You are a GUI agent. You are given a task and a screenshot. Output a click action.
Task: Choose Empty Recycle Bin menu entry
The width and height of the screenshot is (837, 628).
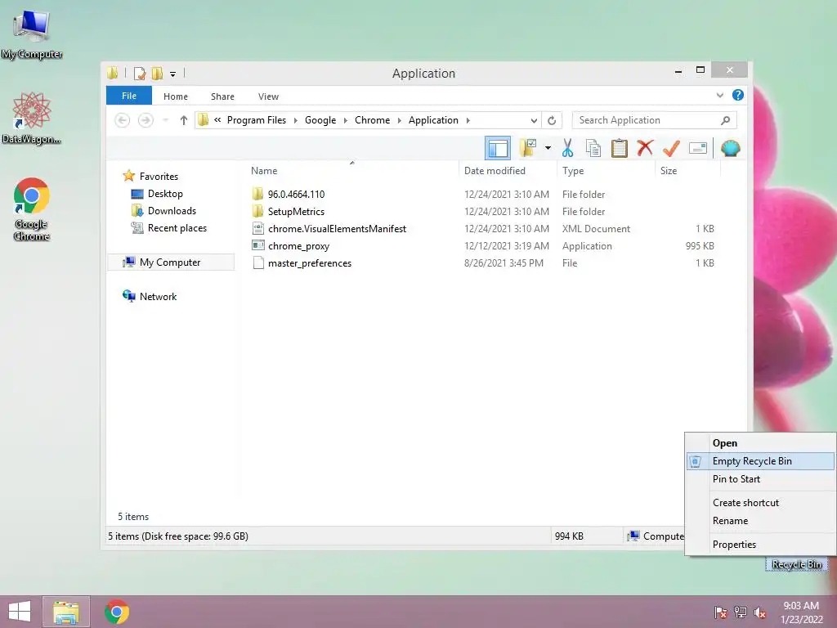[x=761, y=461]
